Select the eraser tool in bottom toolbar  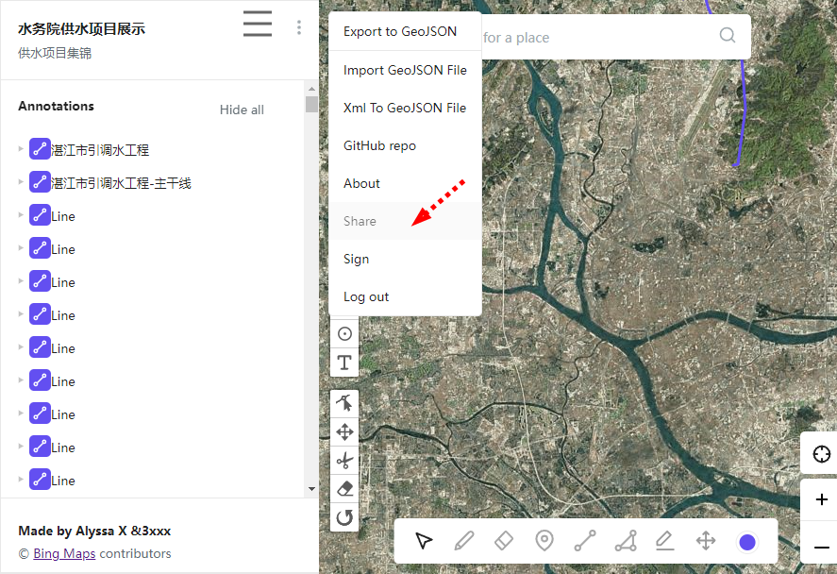point(503,541)
